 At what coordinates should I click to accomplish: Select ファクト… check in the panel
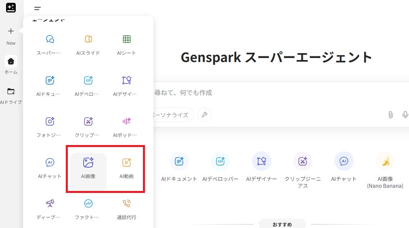pos(88,210)
